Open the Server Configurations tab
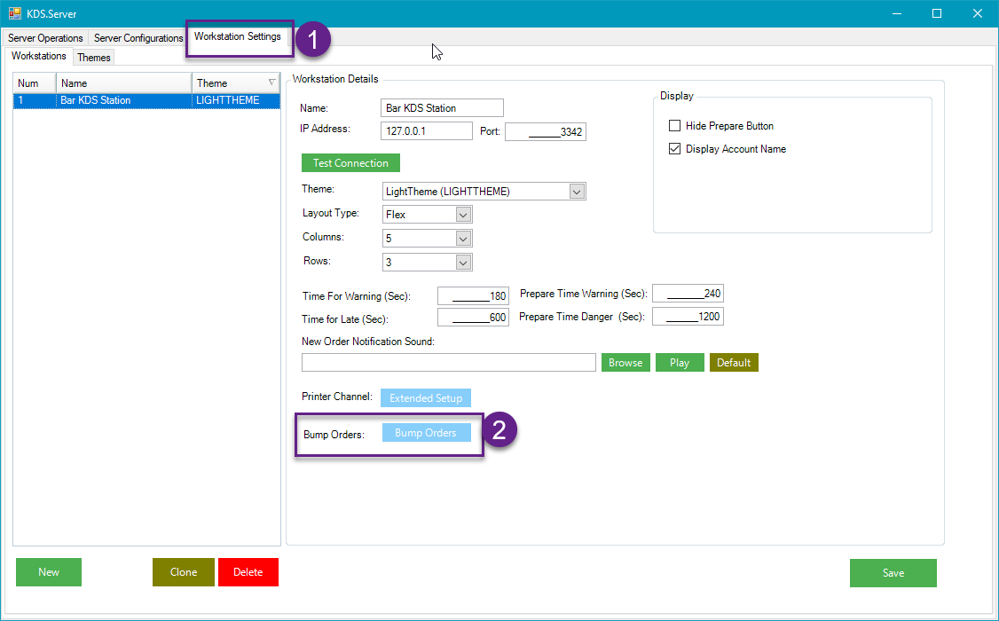 tap(138, 38)
